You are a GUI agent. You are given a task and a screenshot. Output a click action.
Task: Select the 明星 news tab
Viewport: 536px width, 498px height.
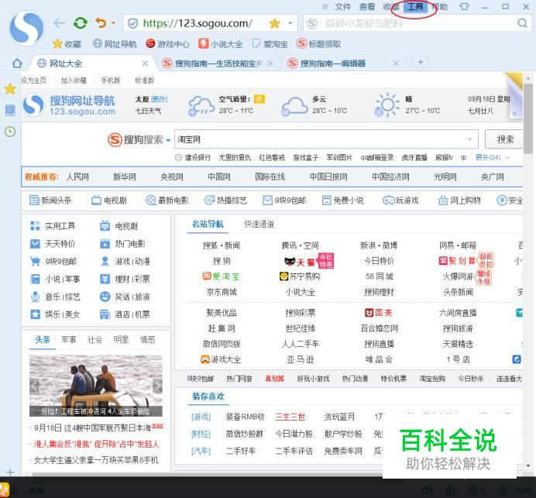tap(121, 339)
